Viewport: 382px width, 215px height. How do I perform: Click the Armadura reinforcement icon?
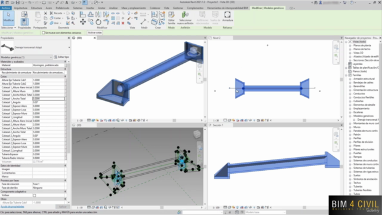[227, 17]
